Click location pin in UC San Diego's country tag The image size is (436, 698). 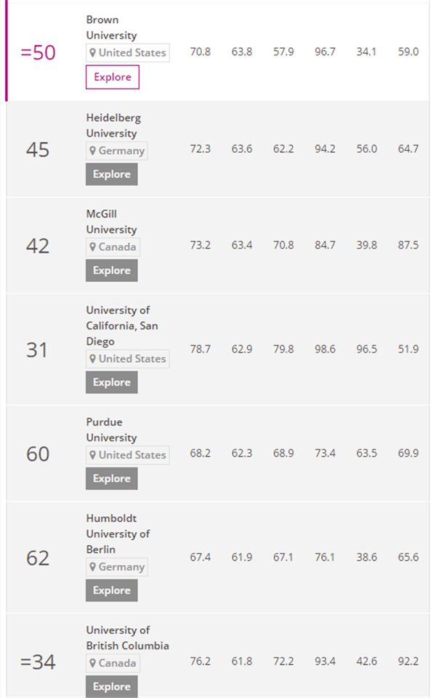[x=93, y=359]
